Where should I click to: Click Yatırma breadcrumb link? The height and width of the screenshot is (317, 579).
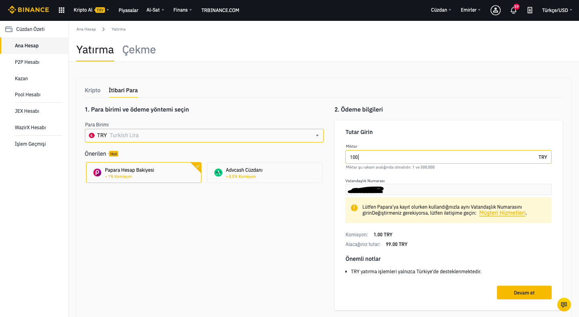point(119,29)
